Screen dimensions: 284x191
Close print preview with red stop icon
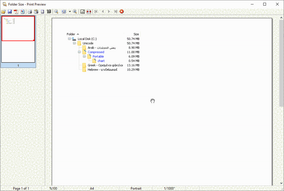click(x=122, y=11)
